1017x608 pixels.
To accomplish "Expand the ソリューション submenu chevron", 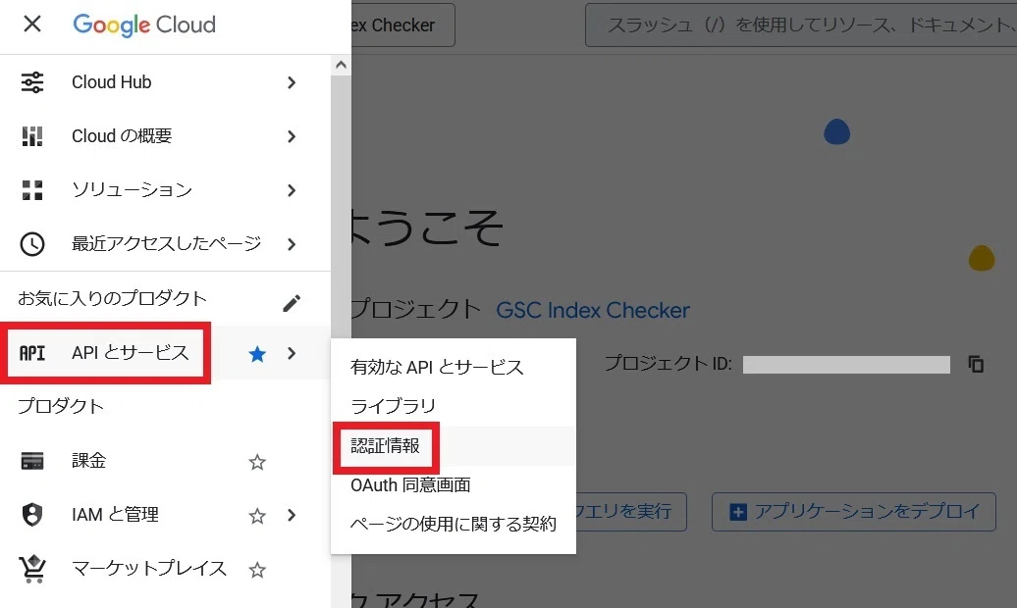I will pos(292,190).
